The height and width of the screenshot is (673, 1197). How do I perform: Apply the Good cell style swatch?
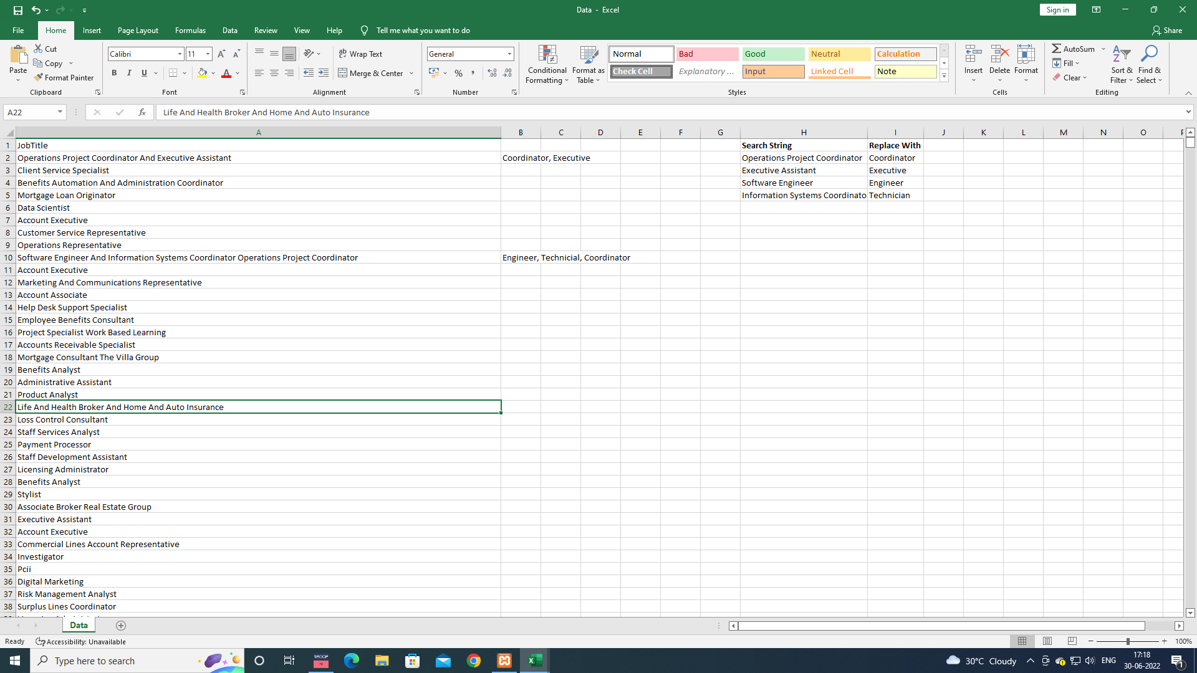(x=773, y=54)
